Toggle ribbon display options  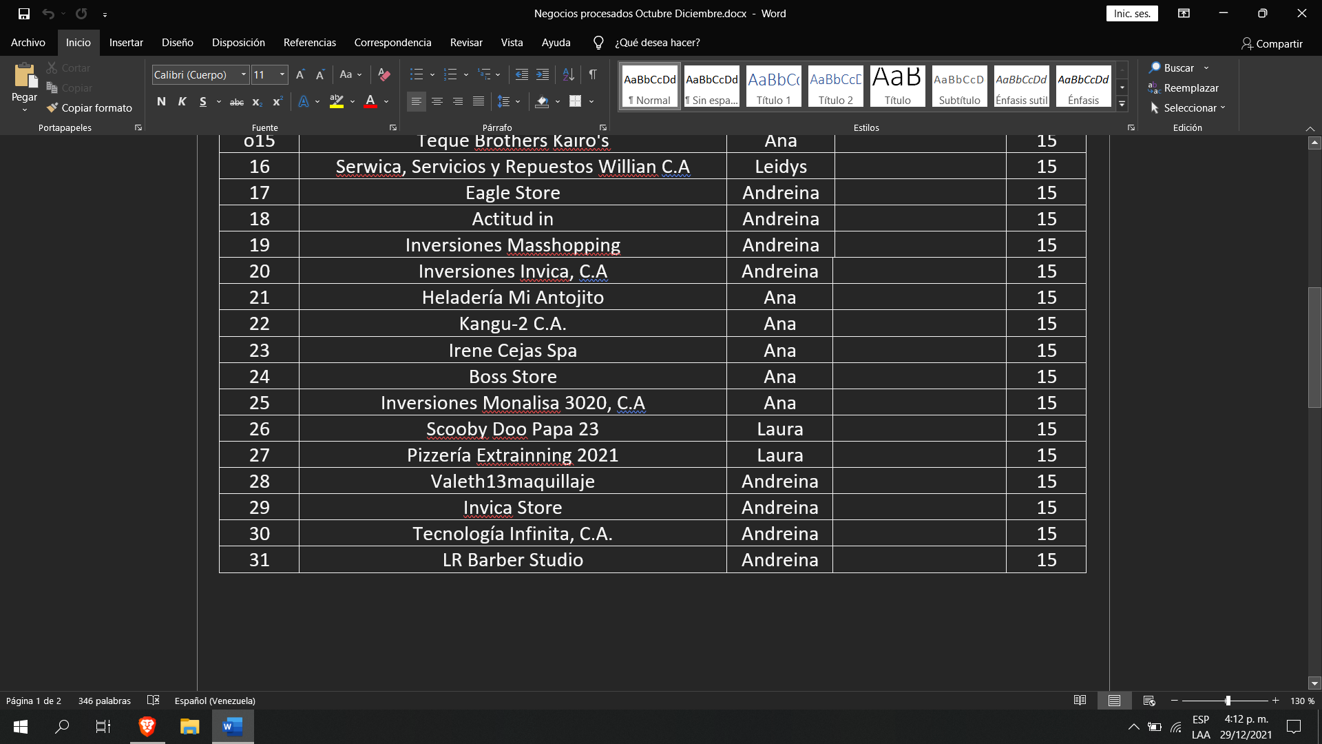(x=1184, y=14)
